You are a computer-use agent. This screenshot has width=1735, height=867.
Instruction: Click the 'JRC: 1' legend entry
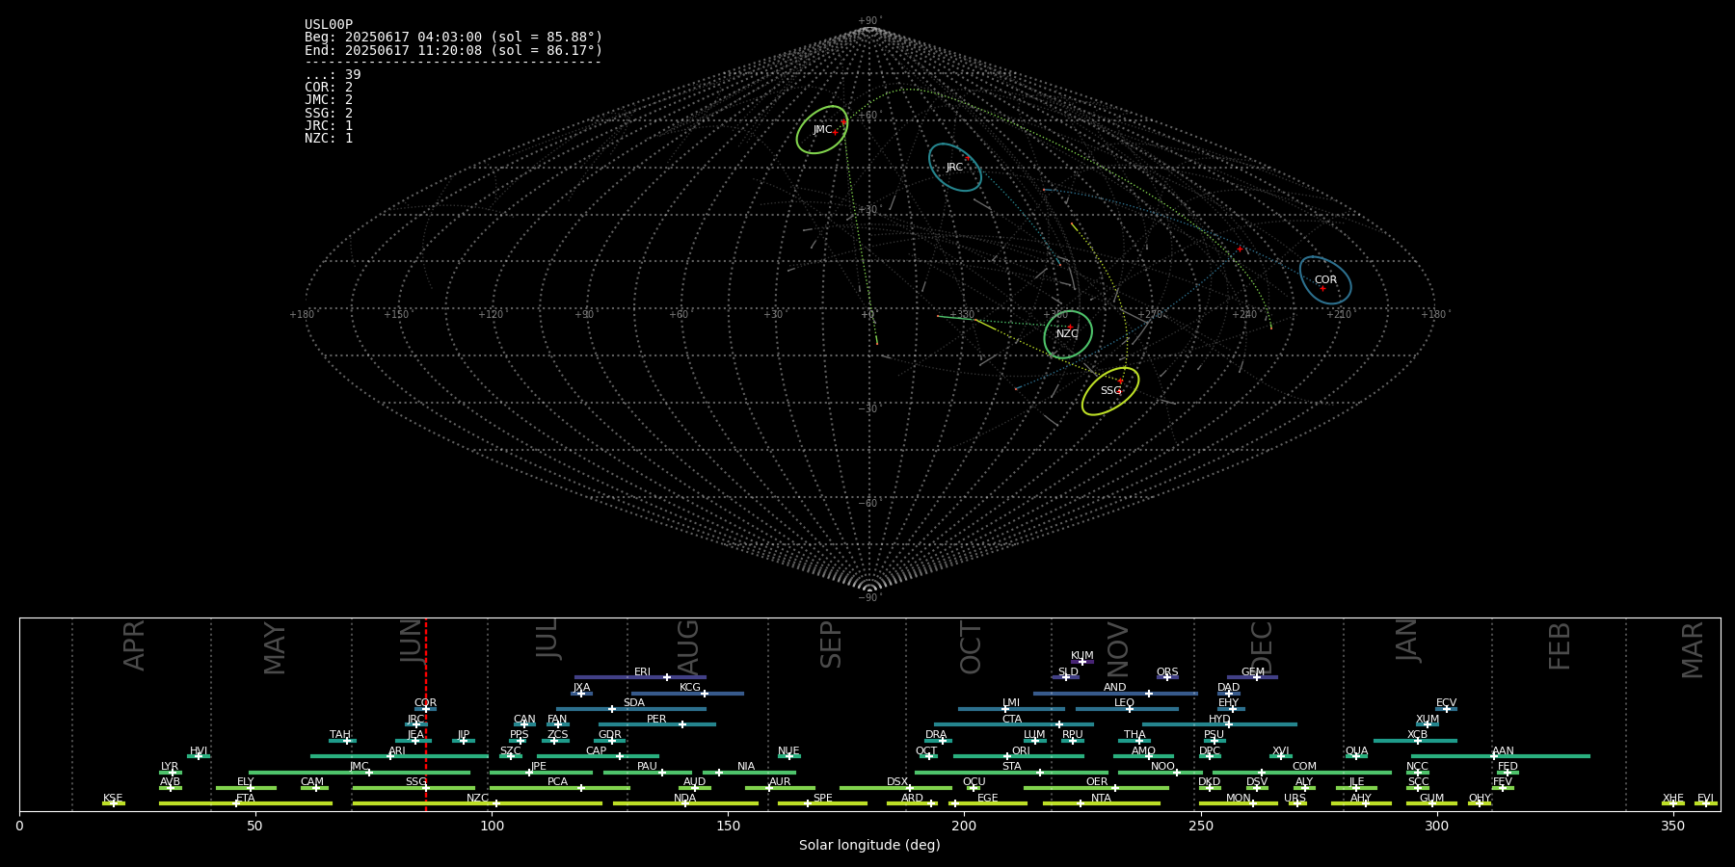[x=329, y=126]
